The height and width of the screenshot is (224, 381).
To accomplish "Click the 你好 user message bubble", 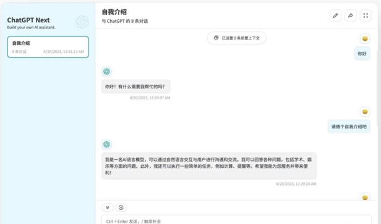I will tap(362, 54).
